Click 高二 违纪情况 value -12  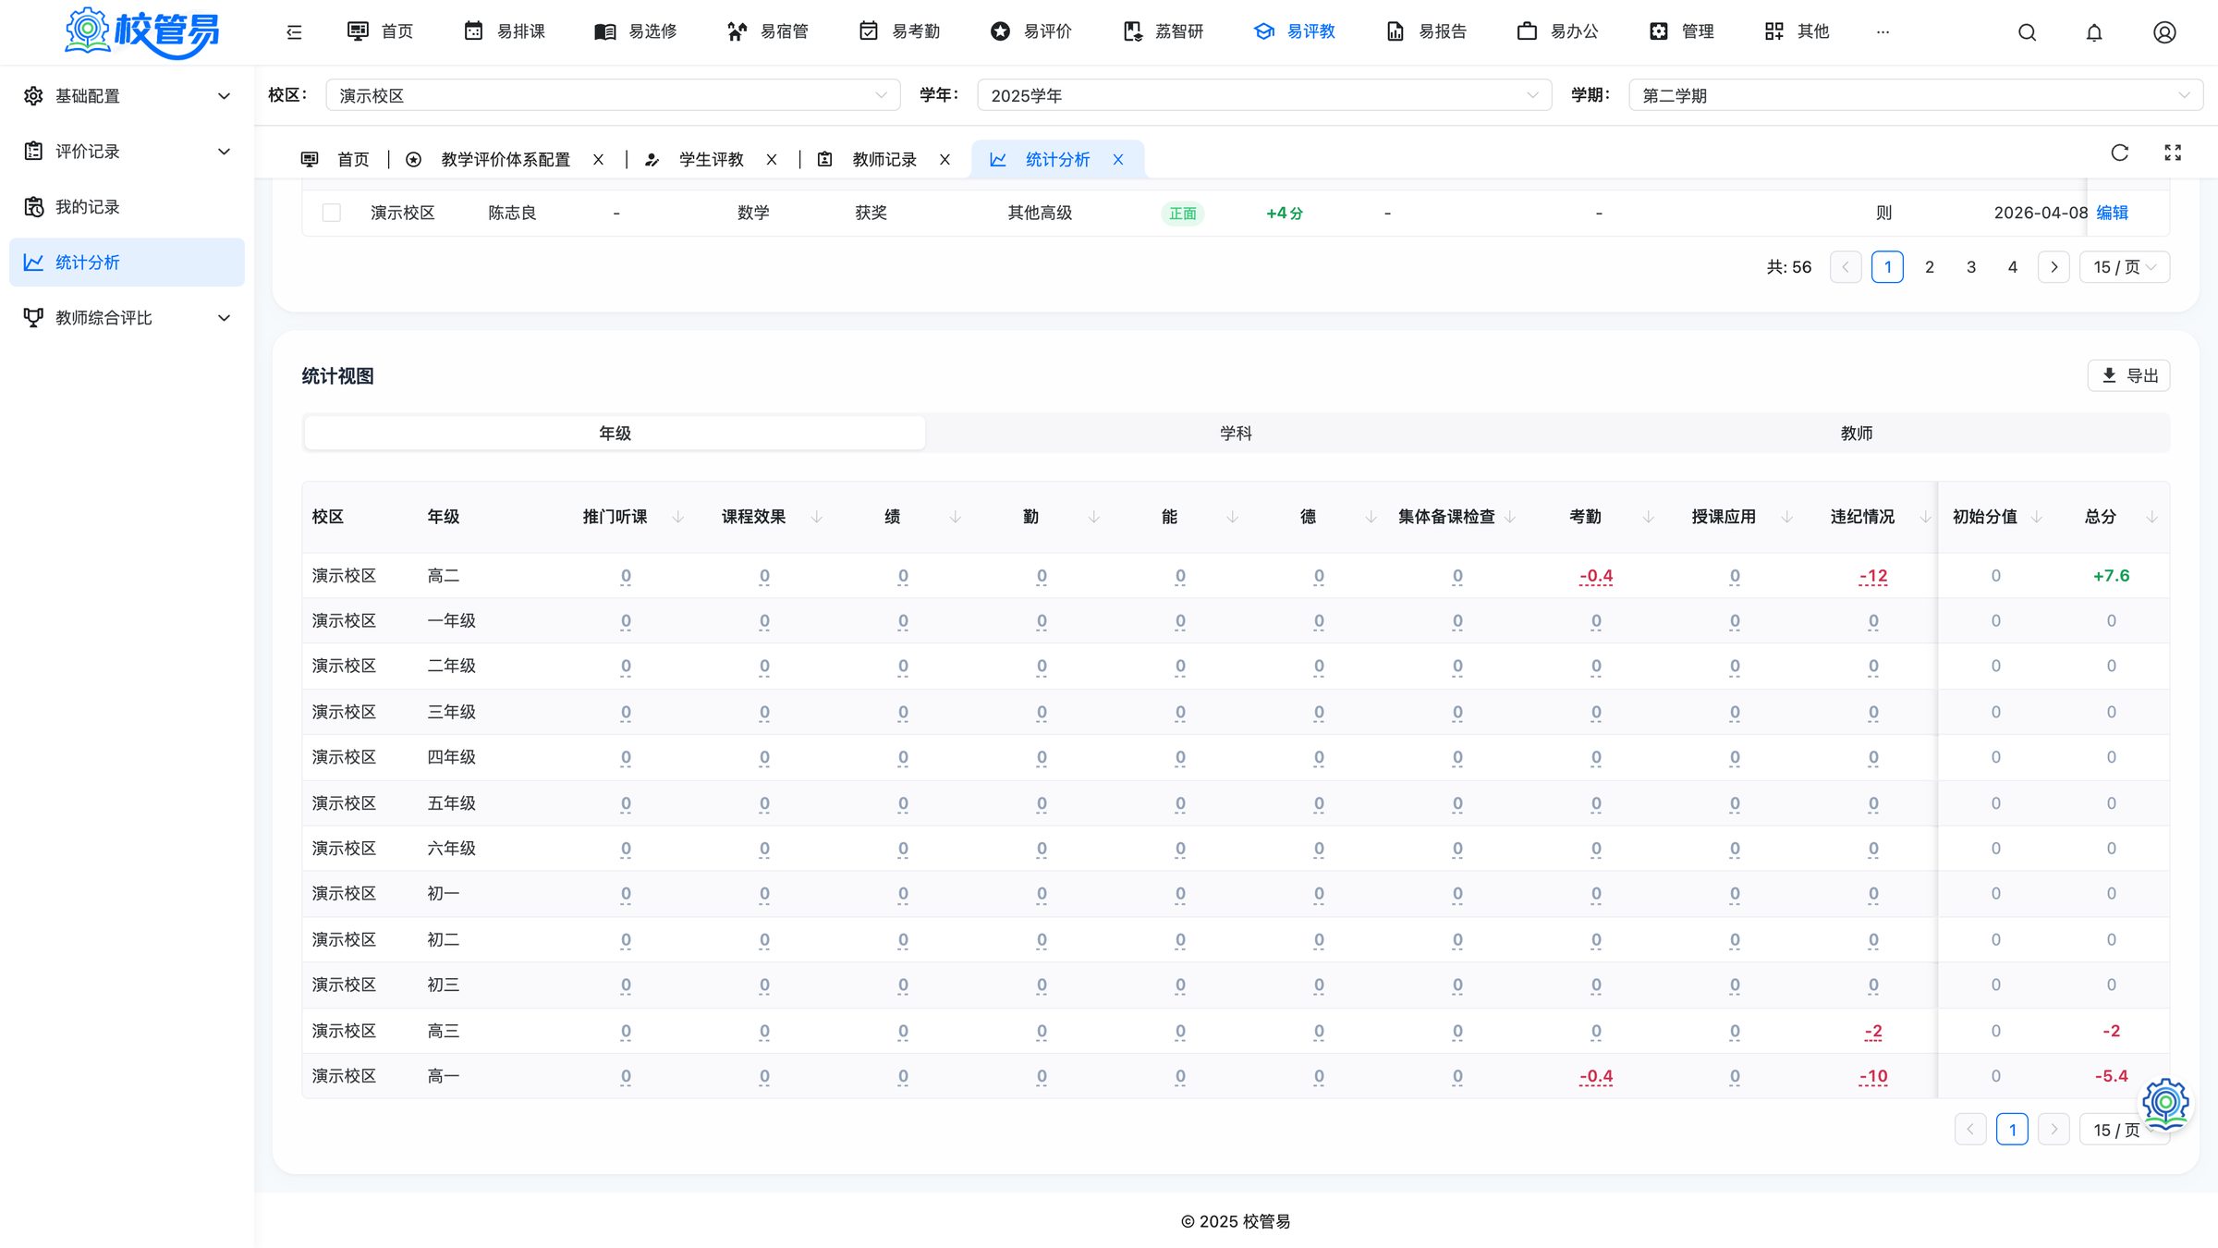(1873, 576)
